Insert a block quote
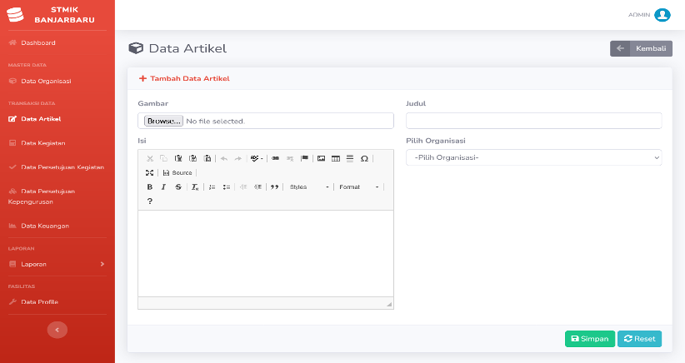This screenshot has height=363, width=685. (274, 186)
